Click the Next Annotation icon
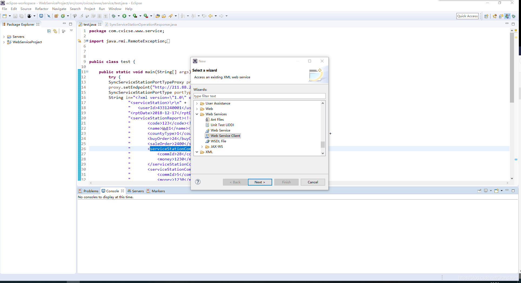521x283 pixels. [183, 16]
